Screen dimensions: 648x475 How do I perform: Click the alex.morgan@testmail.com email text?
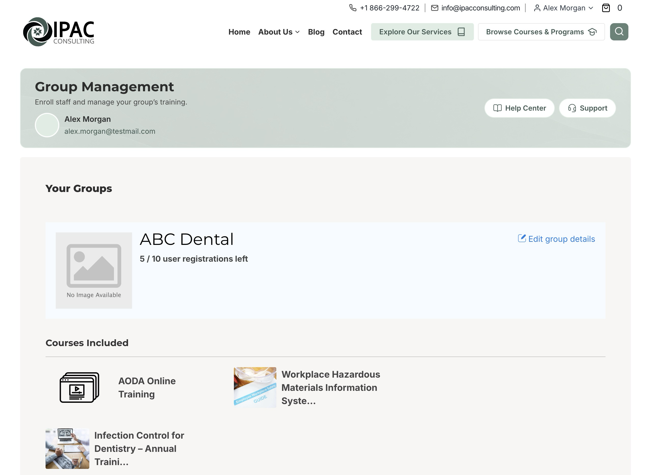110,131
